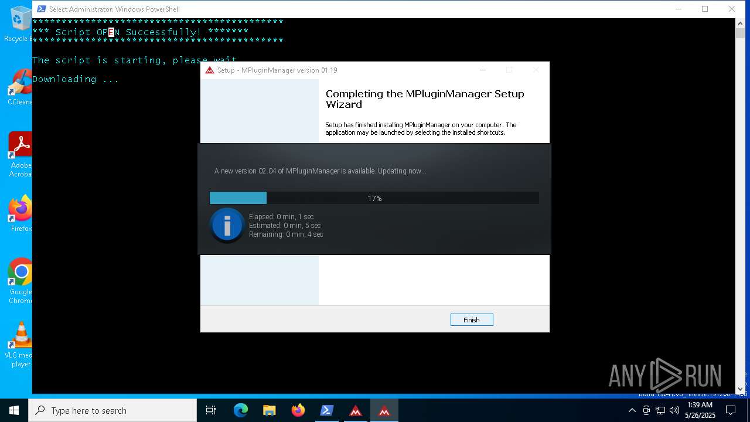Click the 'Select Administrator: Windows PowerShell' window title
The height and width of the screenshot is (422, 750).
(x=114, y=9)
